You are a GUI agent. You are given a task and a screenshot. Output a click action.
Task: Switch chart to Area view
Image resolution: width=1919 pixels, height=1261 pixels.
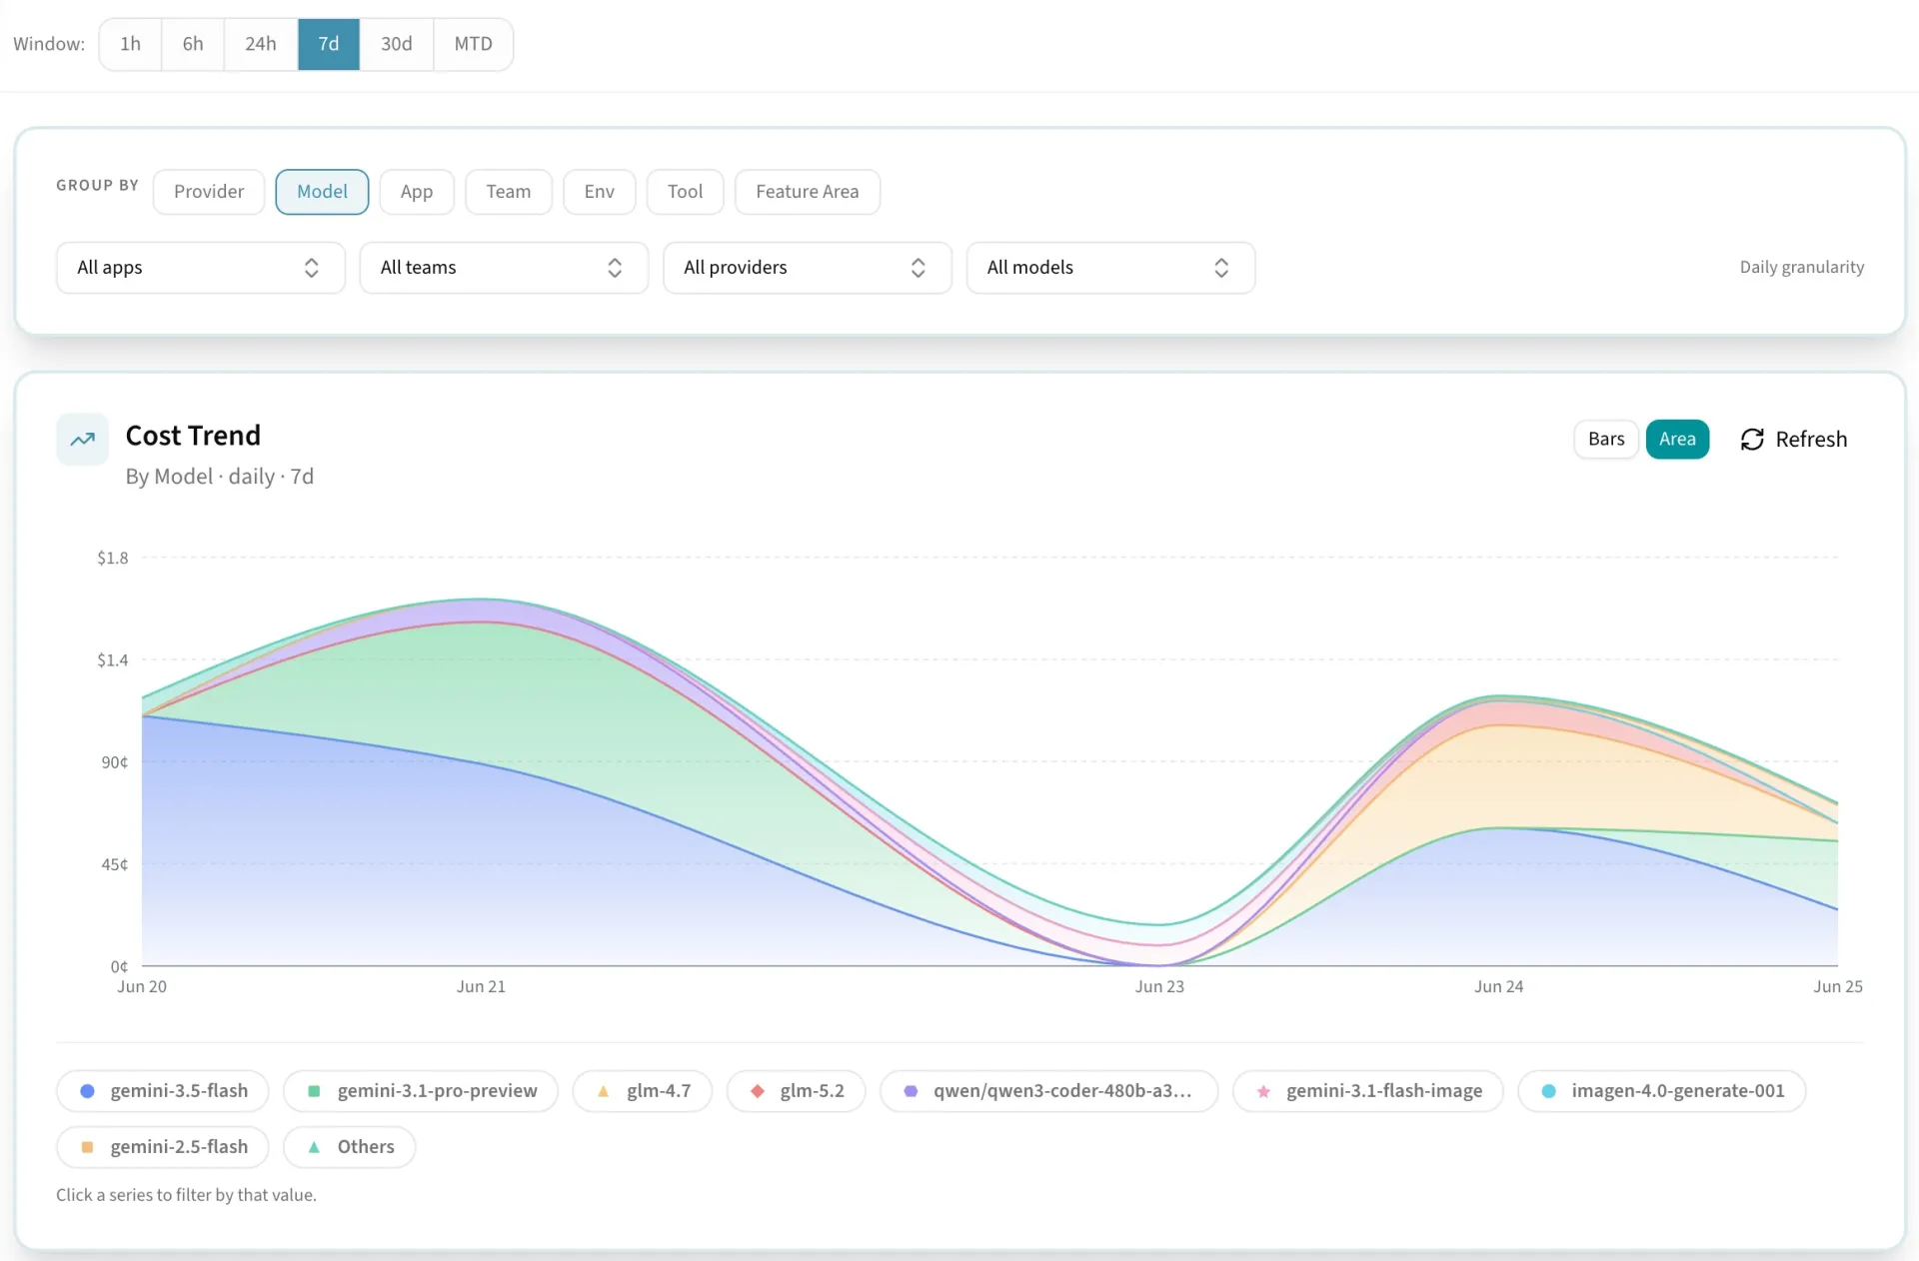point(1677,440)
